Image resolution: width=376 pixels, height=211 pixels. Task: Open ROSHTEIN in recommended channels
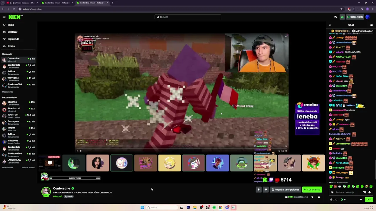pos(18,116)
